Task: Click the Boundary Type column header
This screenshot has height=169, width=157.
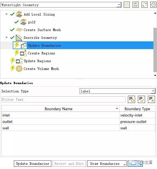Action: tap(137, 109)
